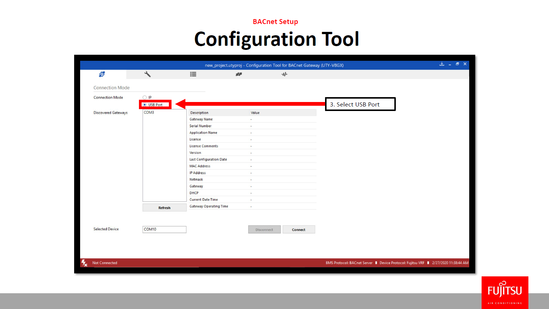Click the Refresh button
549x309 pixels.
164,208
